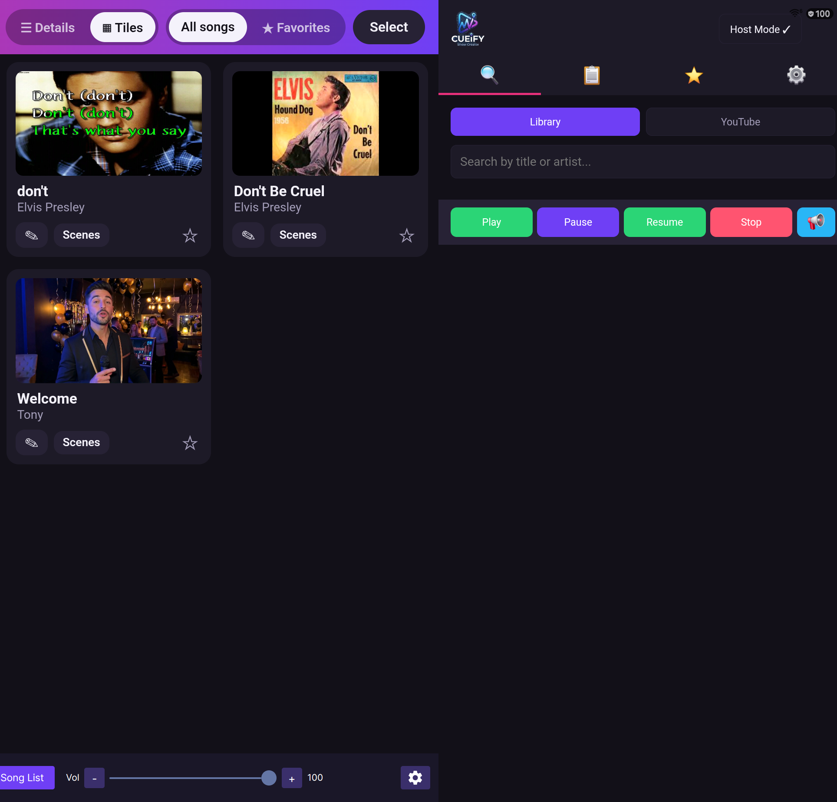Decrease volume with the minus button
This screenshot has width=837, height=802.
94,778
